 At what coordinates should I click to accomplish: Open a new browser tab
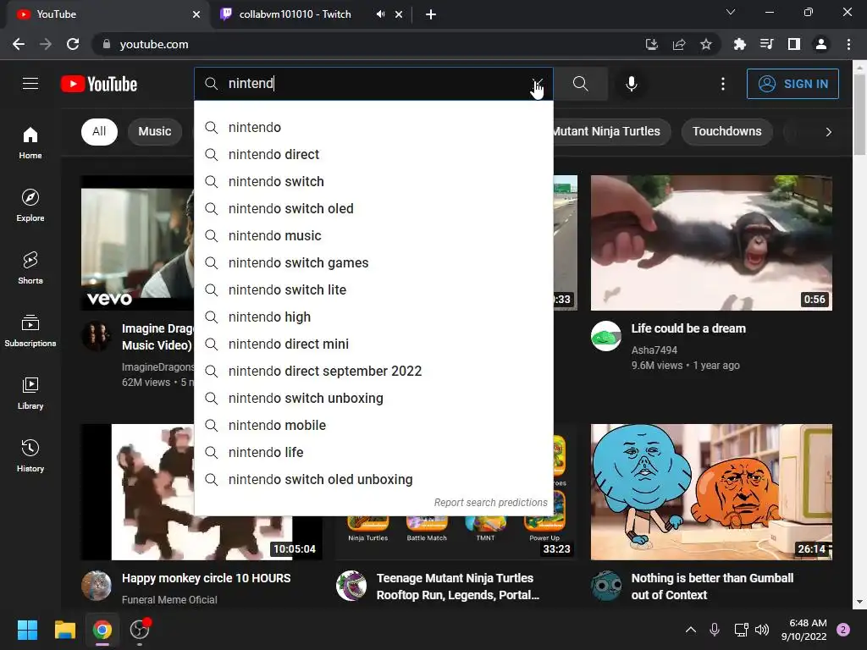pos(431,14)
